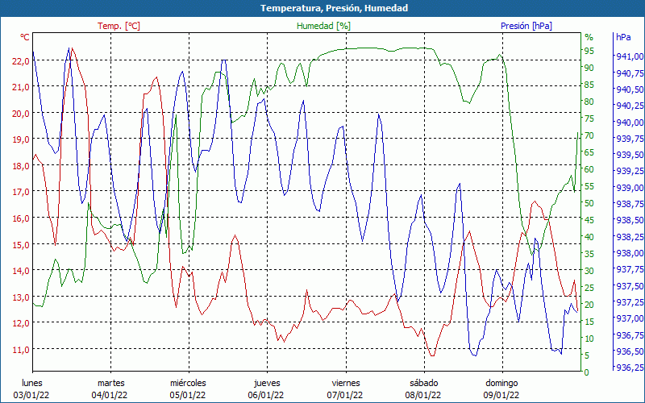
Task: Click the 25 humidity axis value
Action: (x=589, y=288)
